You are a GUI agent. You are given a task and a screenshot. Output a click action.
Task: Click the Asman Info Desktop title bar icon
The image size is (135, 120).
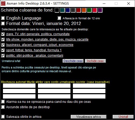tap(3, 3)
